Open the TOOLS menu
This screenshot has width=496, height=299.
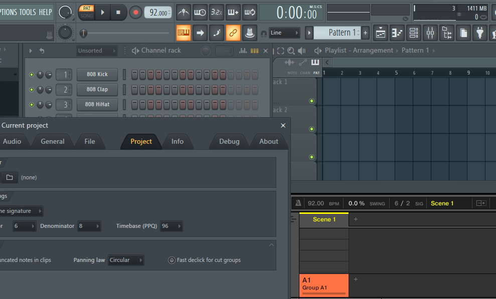point(28,12)
